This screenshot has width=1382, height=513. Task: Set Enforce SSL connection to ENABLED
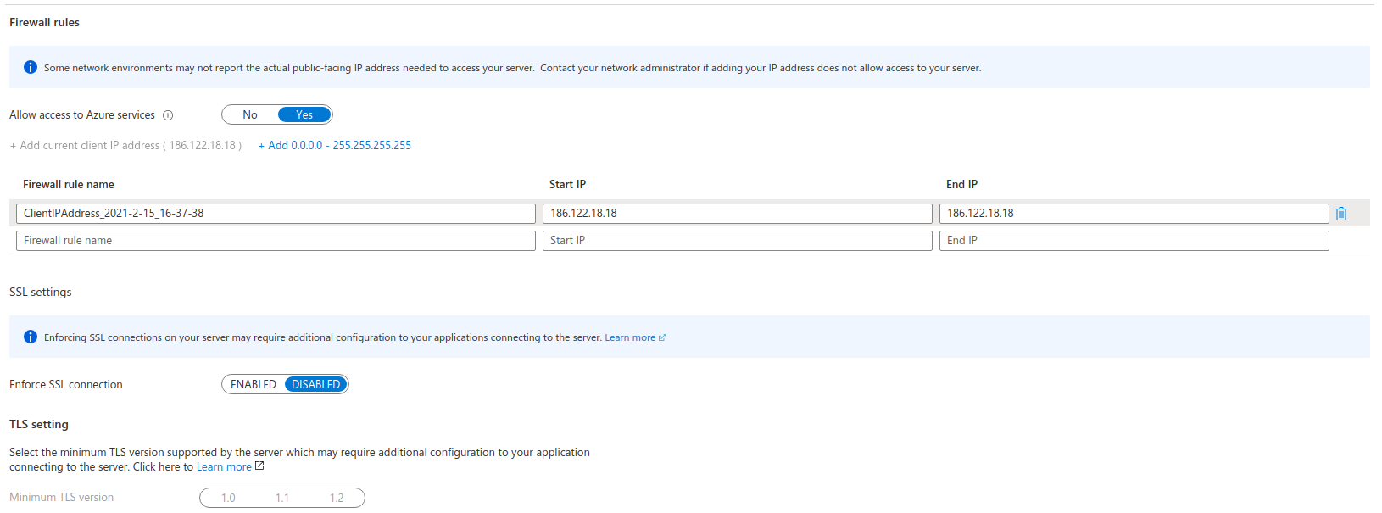[x=254, y=384]
